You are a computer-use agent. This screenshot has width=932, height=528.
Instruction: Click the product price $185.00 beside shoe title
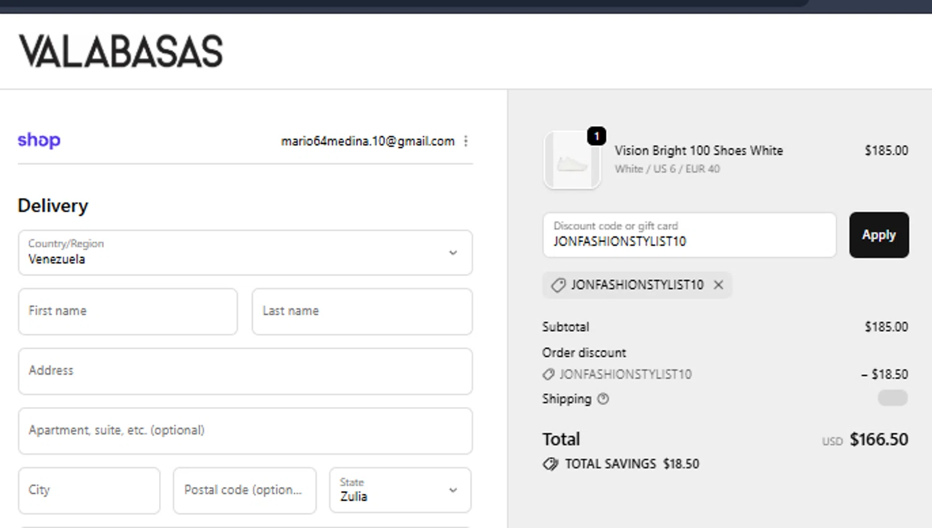(886, 151)
